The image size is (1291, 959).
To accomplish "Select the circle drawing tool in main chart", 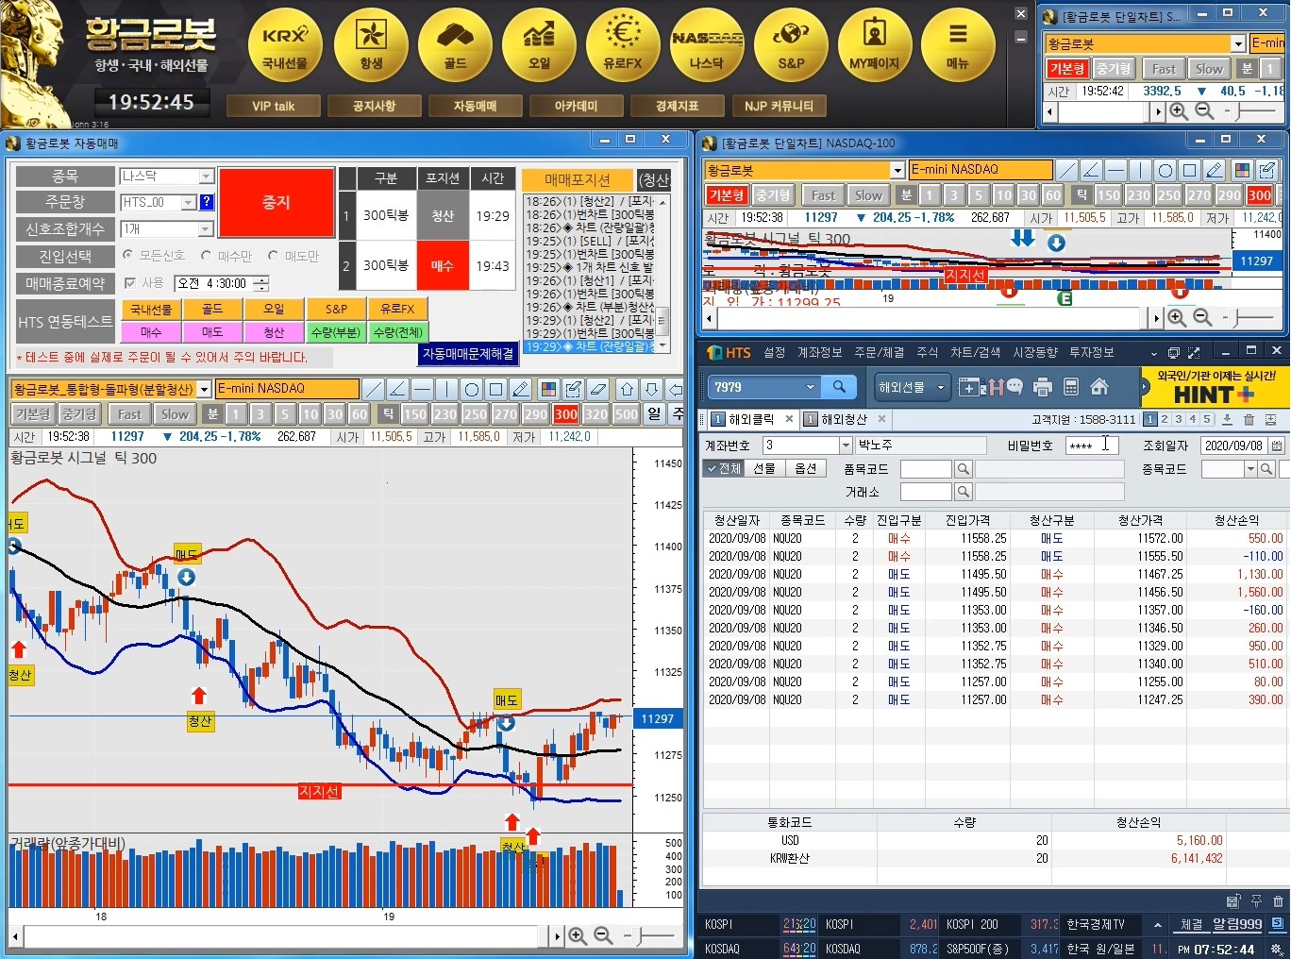I will [x=472, y=389].
